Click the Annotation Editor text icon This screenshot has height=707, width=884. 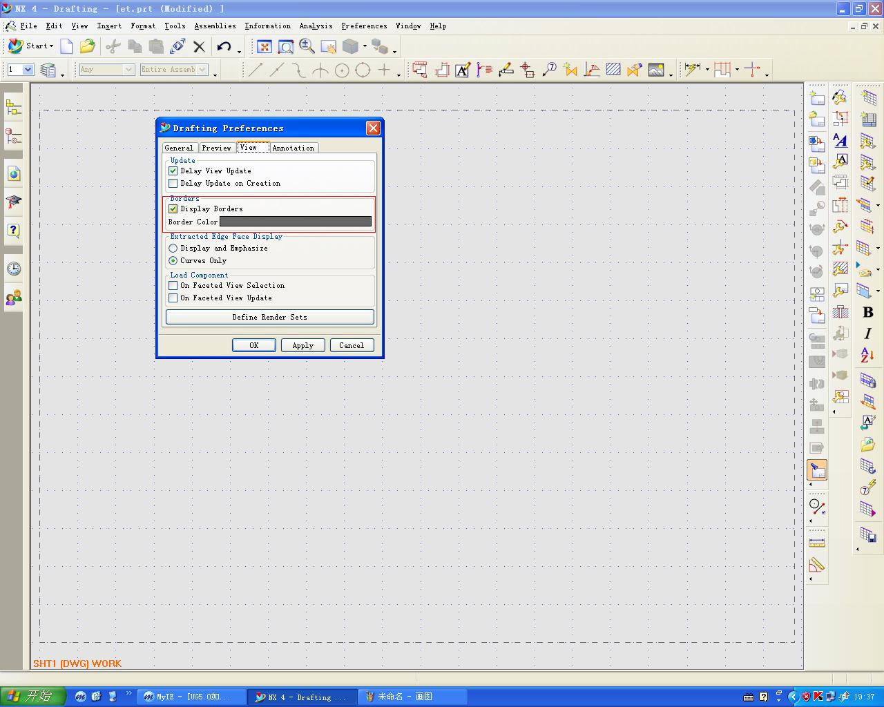(463, 70)
